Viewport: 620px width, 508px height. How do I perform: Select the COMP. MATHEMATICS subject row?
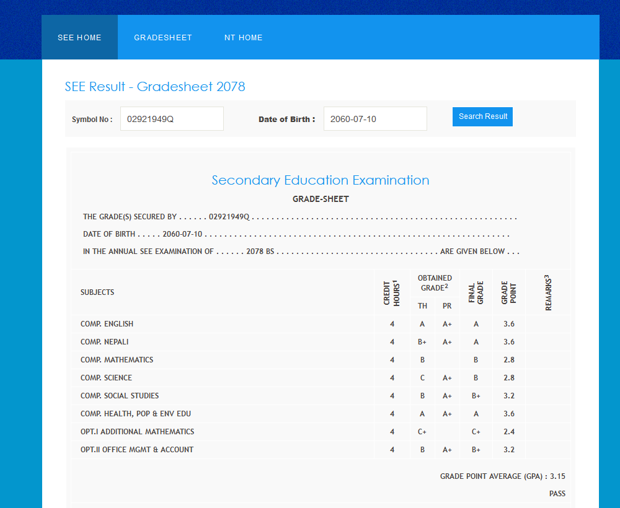click(117, 360)
